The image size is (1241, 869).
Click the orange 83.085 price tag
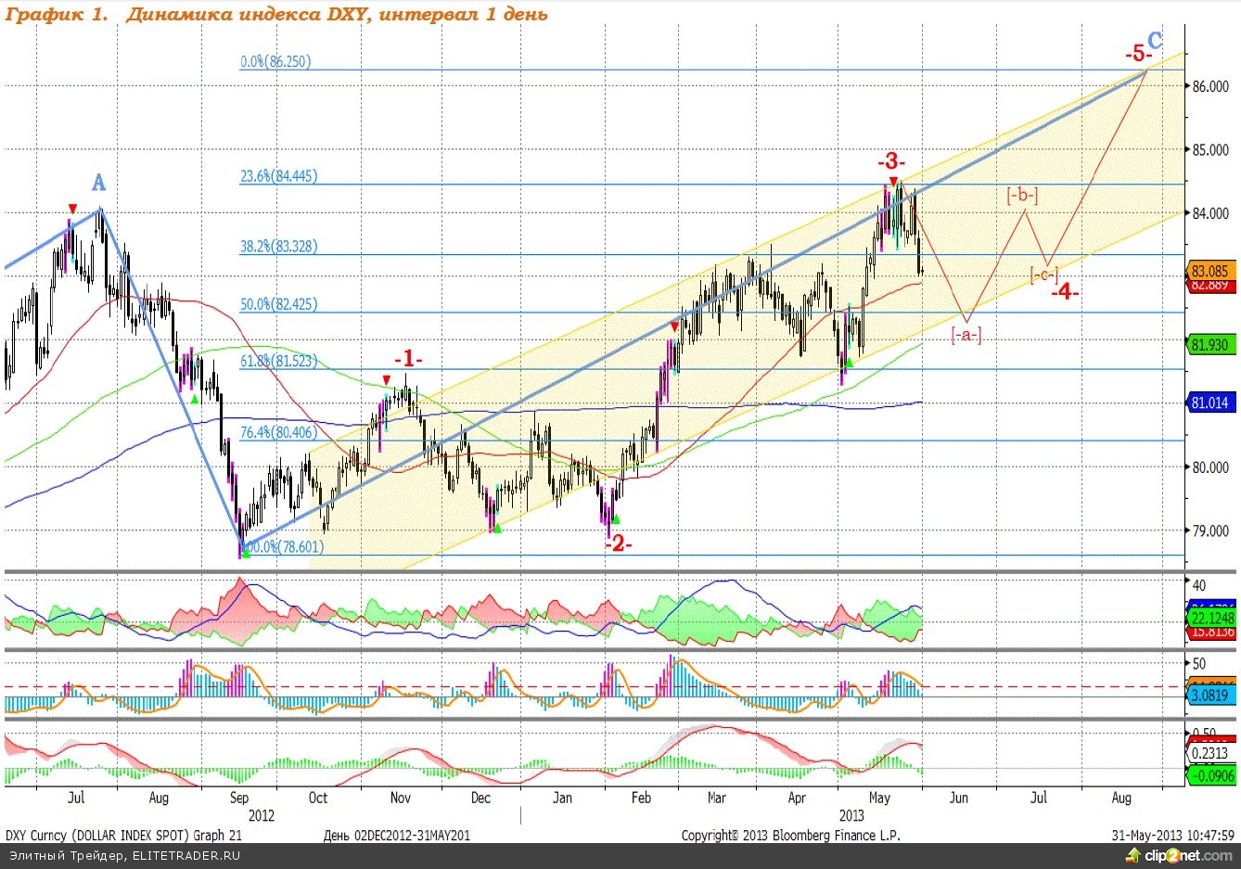point(1209,272)
